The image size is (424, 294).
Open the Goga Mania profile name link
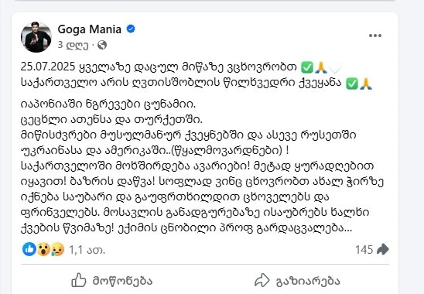coord(89,29)
